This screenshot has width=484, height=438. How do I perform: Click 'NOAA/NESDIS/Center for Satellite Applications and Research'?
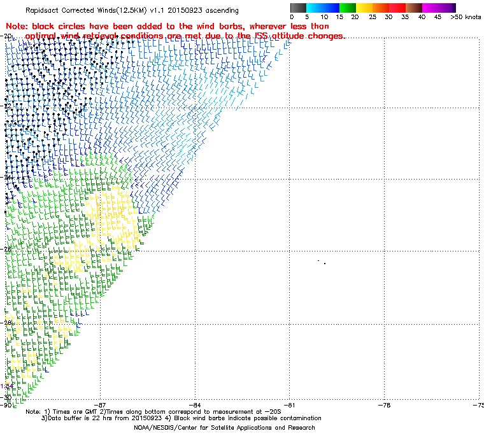click(224, 428)
